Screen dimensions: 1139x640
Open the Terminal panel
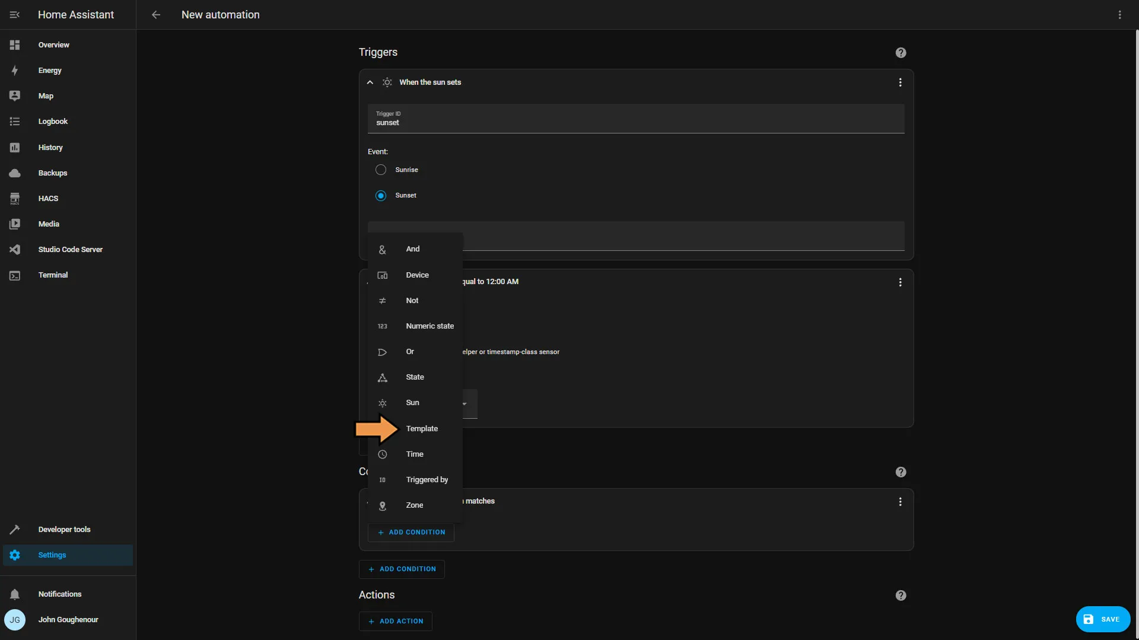click(x=68, y=275)
